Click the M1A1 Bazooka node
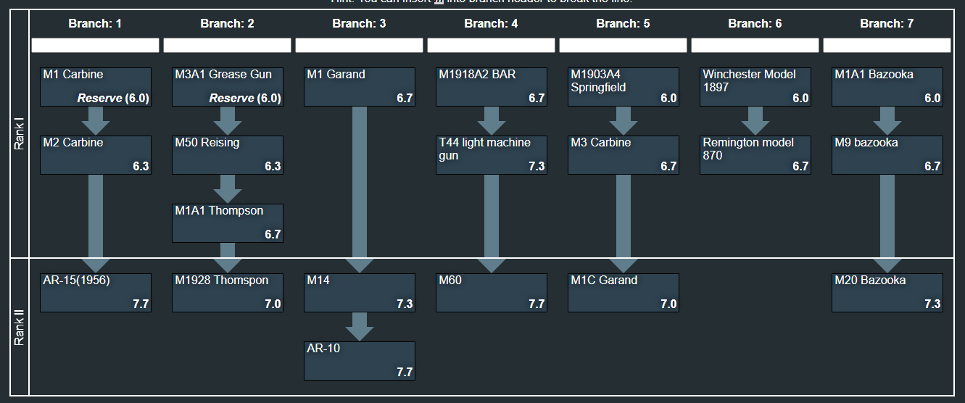This screenshot has height=403, width=965. (887, 87)
